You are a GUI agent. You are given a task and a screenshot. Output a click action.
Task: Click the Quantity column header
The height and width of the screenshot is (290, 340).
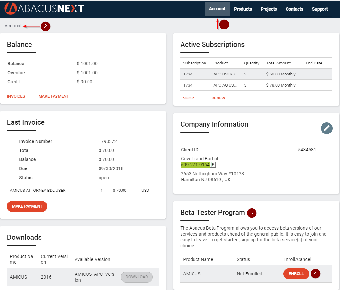point(252,63)
